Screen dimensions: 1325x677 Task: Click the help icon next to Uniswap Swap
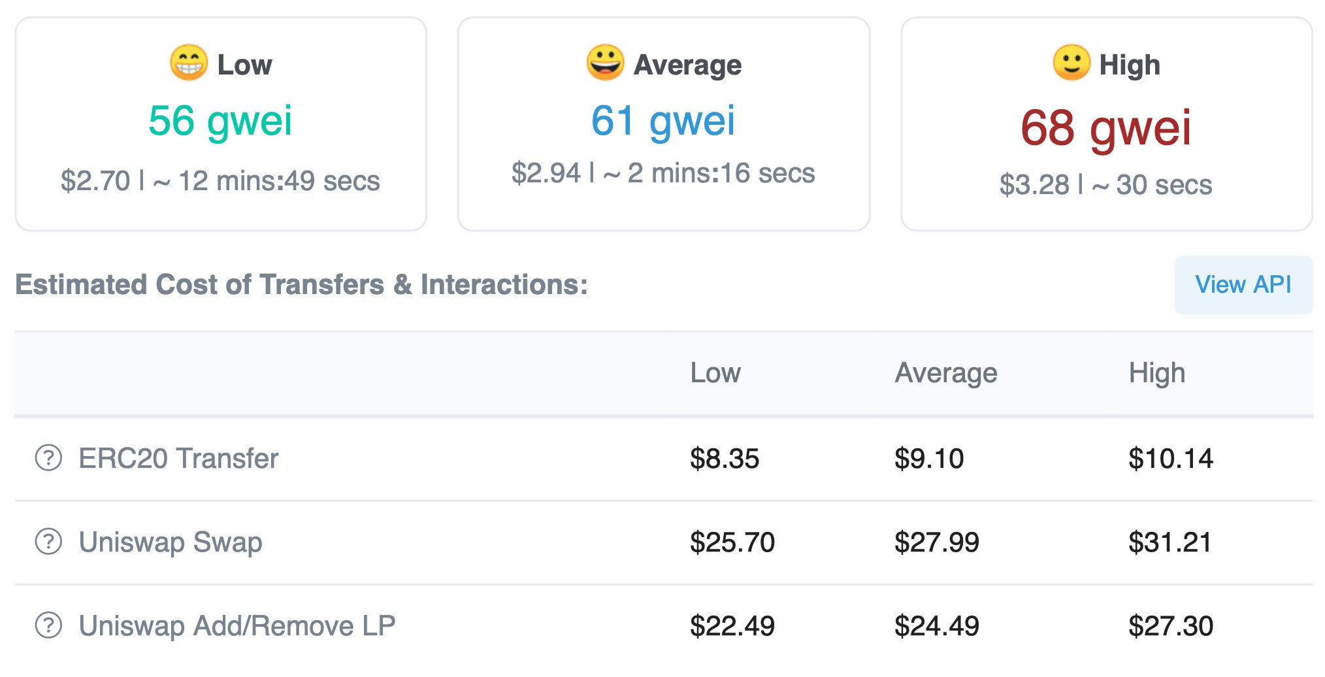click(48, 542)
